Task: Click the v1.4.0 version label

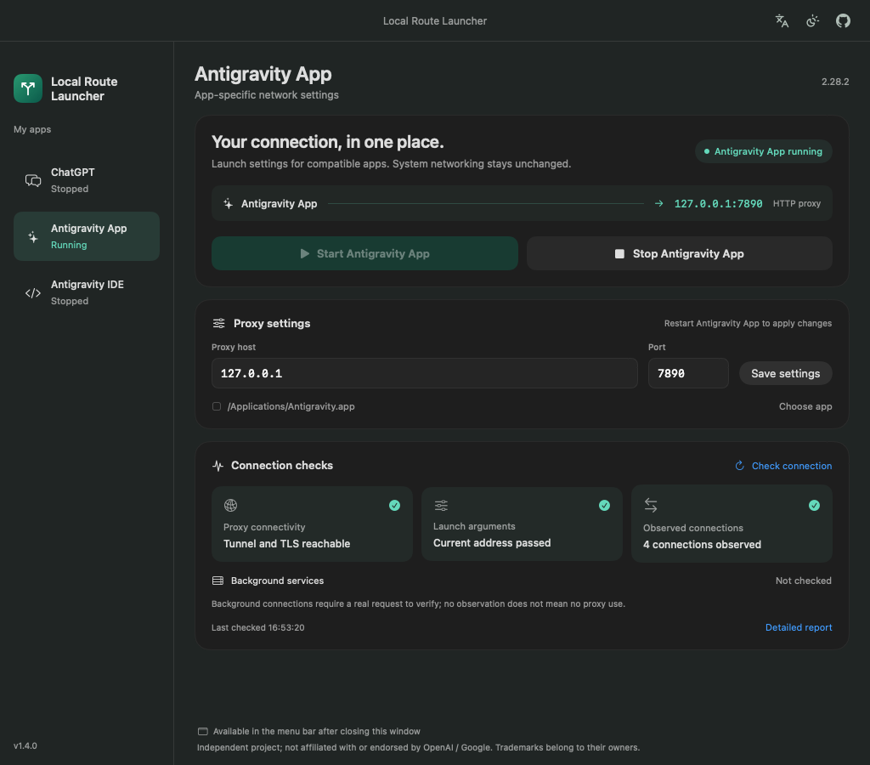Action: [25, 745]
